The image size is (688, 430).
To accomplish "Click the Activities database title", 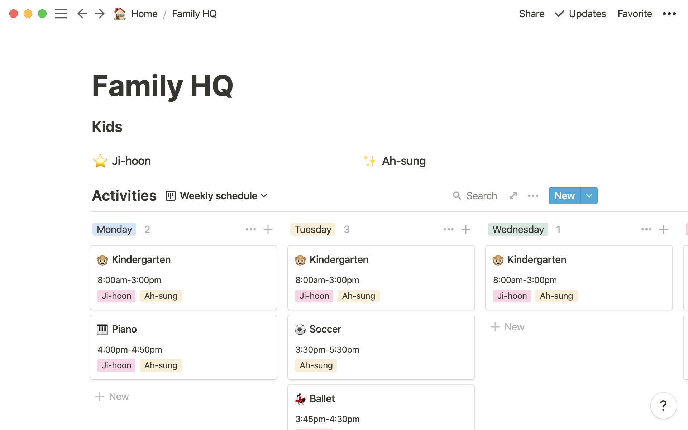I will [x=124, y=196].
